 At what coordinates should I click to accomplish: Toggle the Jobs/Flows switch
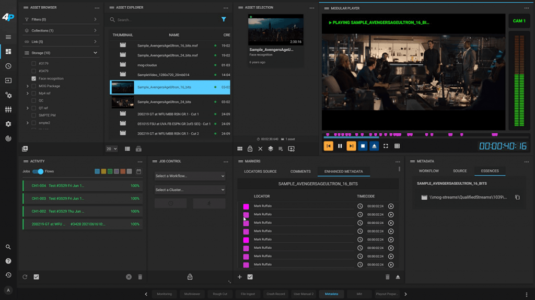[x=38, y=171]
